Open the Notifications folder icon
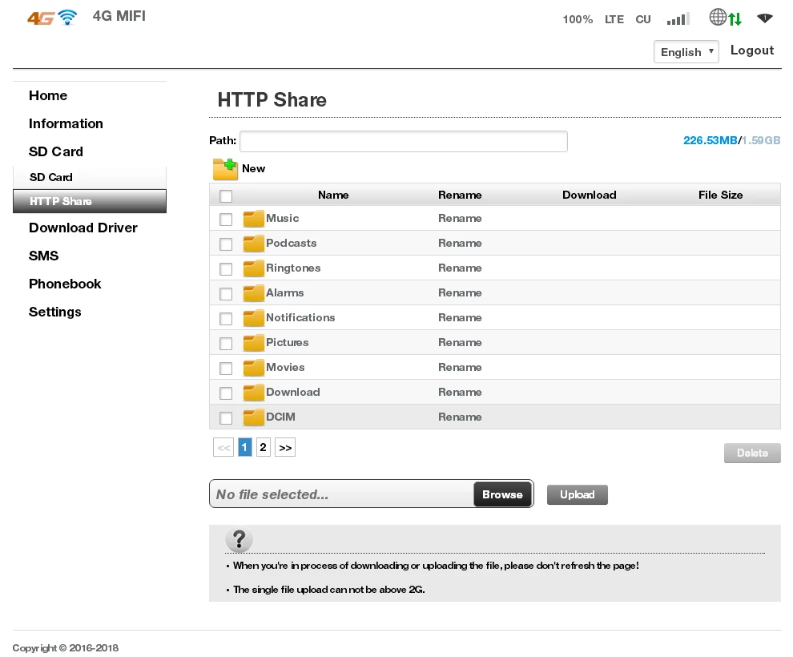 [x=253, y=317]
